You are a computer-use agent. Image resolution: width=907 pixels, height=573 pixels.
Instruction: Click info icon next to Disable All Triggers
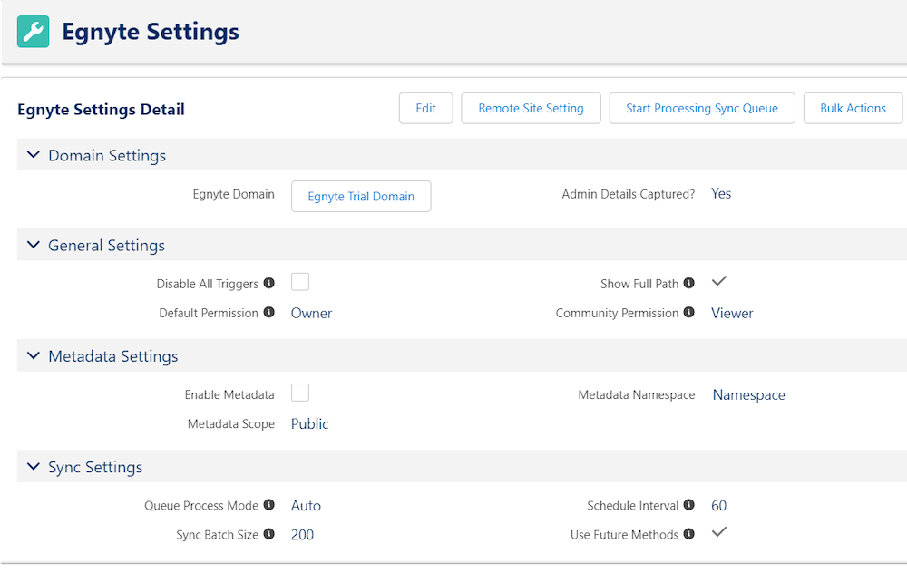269,283
